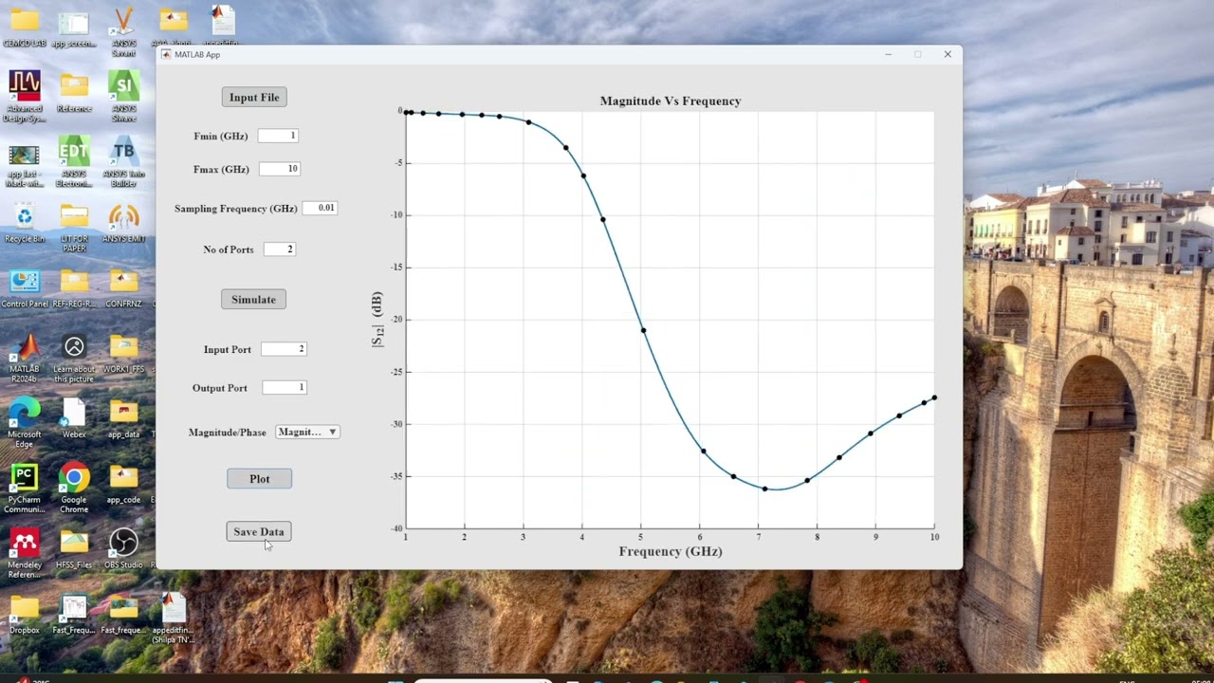Click the Sampling Frequency input field
The height and width of the screenshot is (683, 1214).
(x=320, y=208)
